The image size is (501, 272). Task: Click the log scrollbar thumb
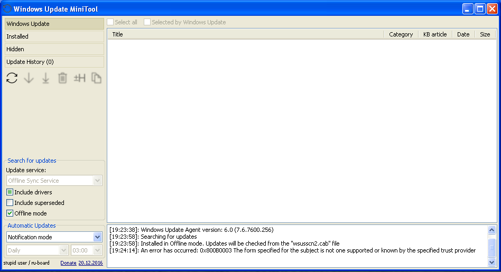[x=491, y=247]
